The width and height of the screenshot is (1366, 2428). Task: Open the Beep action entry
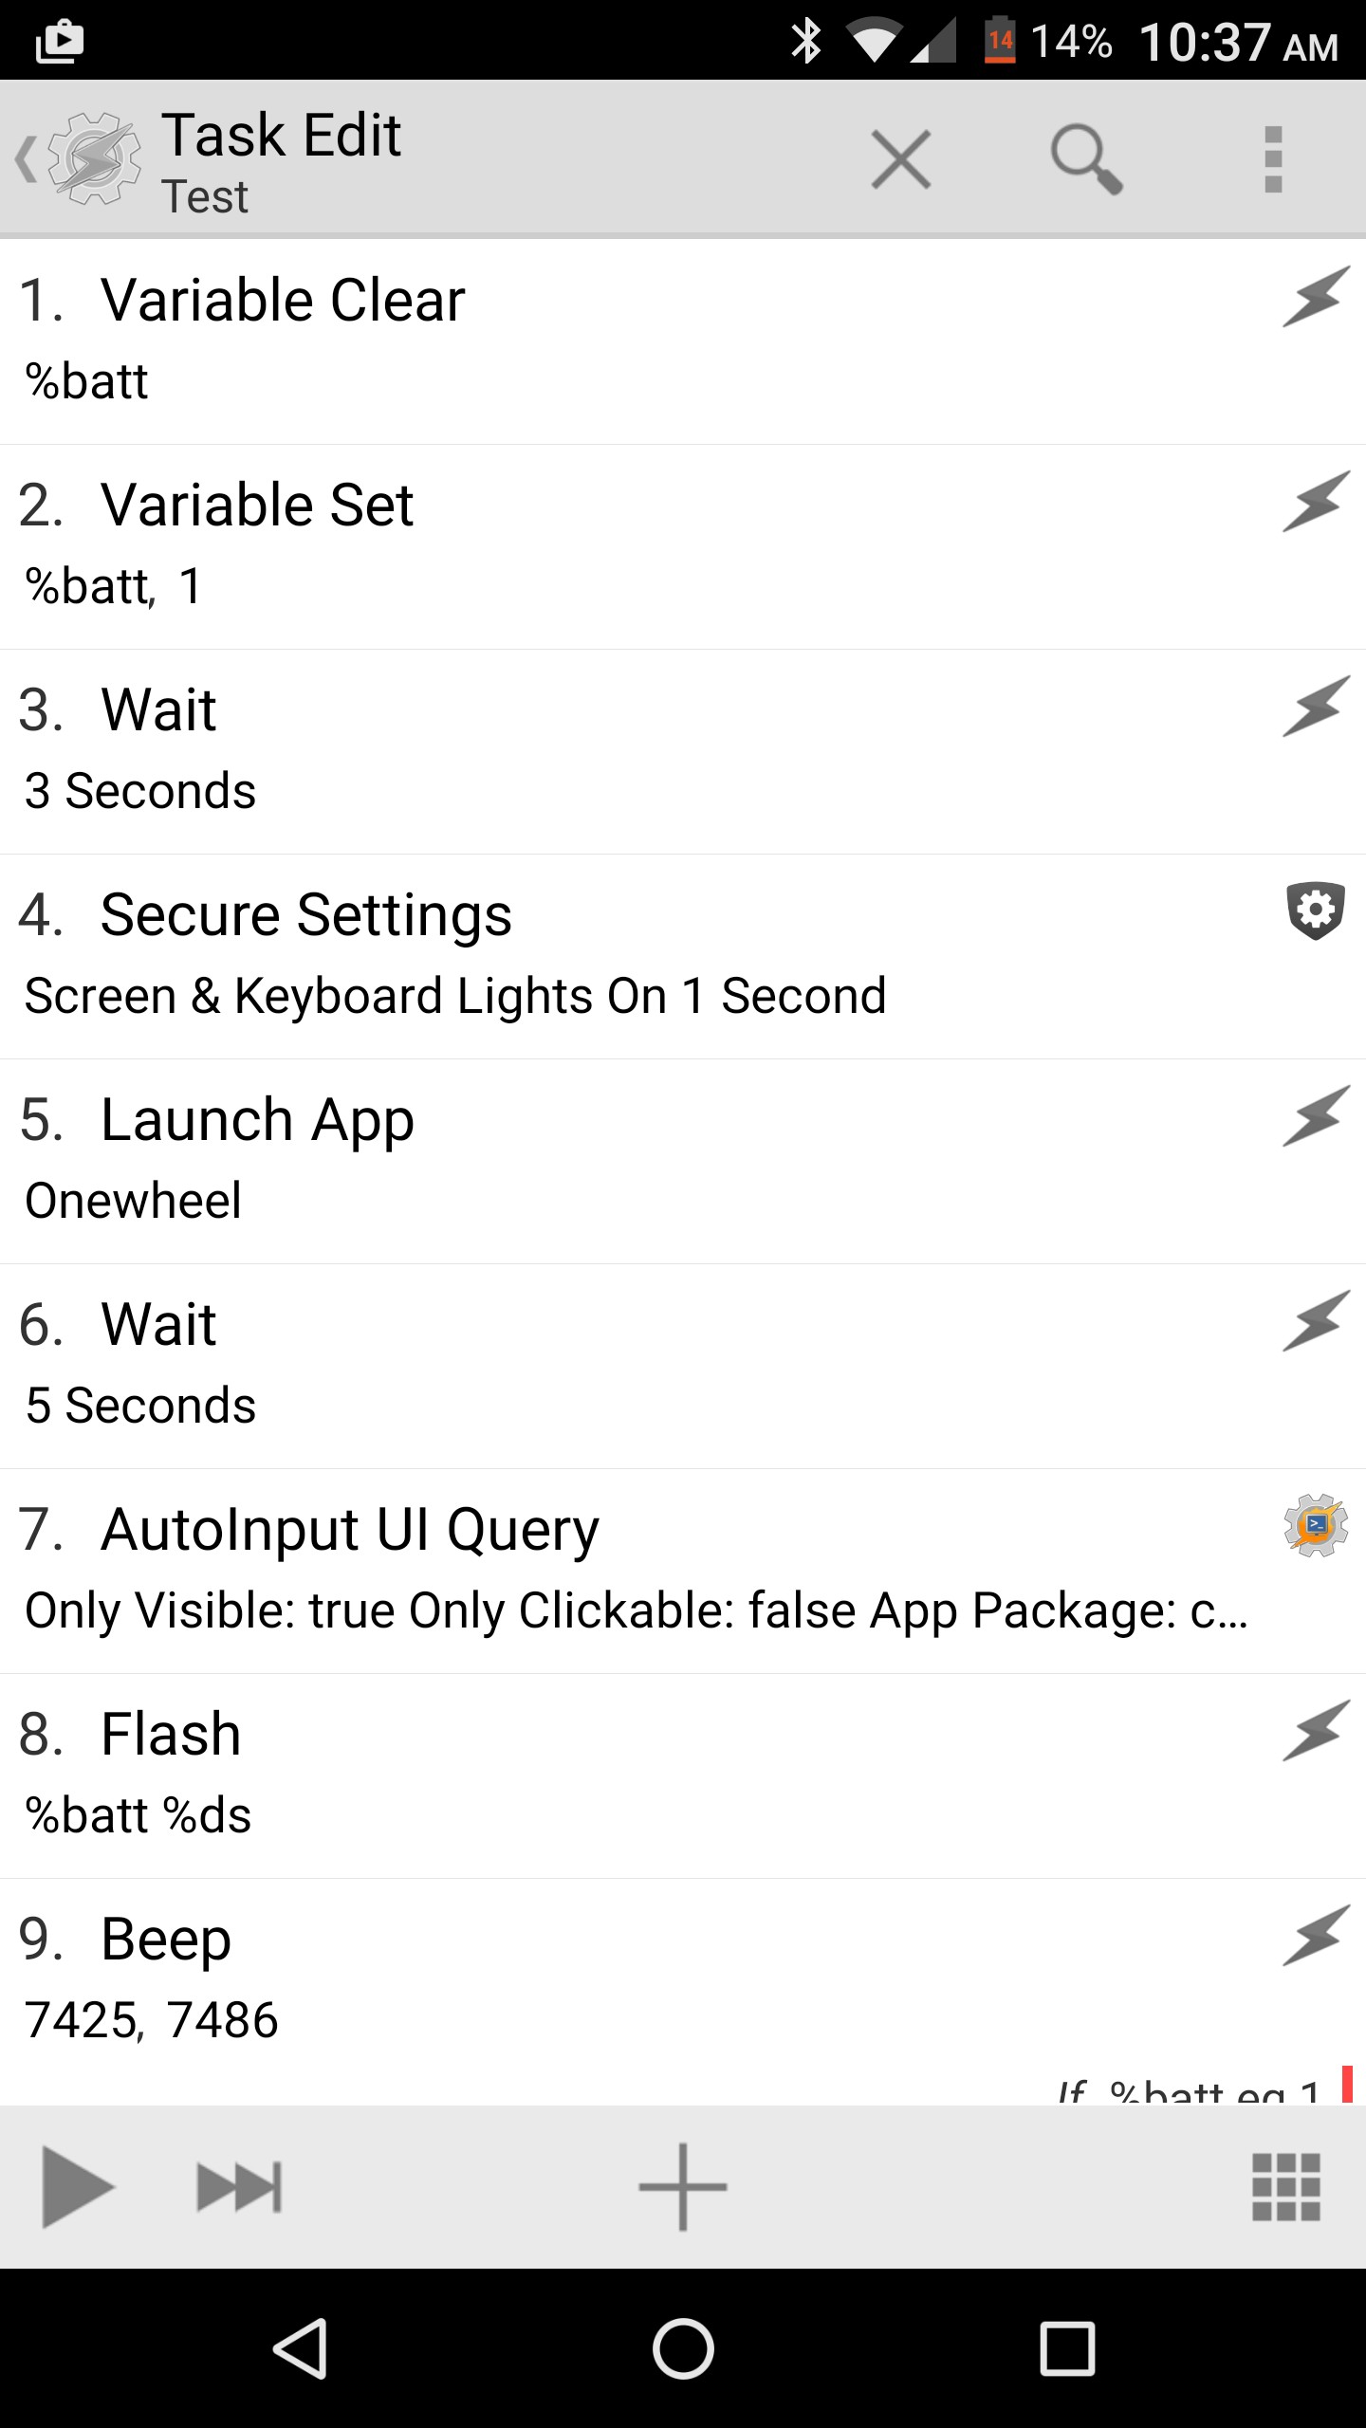tap(569, 1980)
